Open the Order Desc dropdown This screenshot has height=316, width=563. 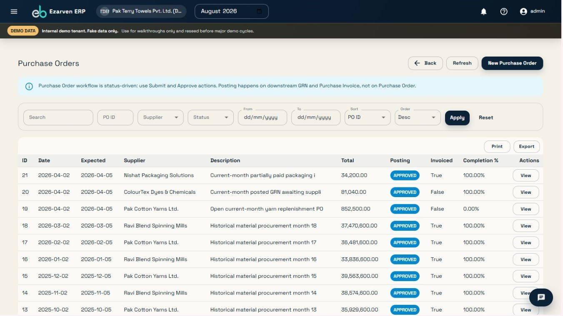pos(418,118)
